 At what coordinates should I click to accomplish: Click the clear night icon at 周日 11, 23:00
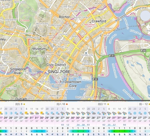coord(135,113)
